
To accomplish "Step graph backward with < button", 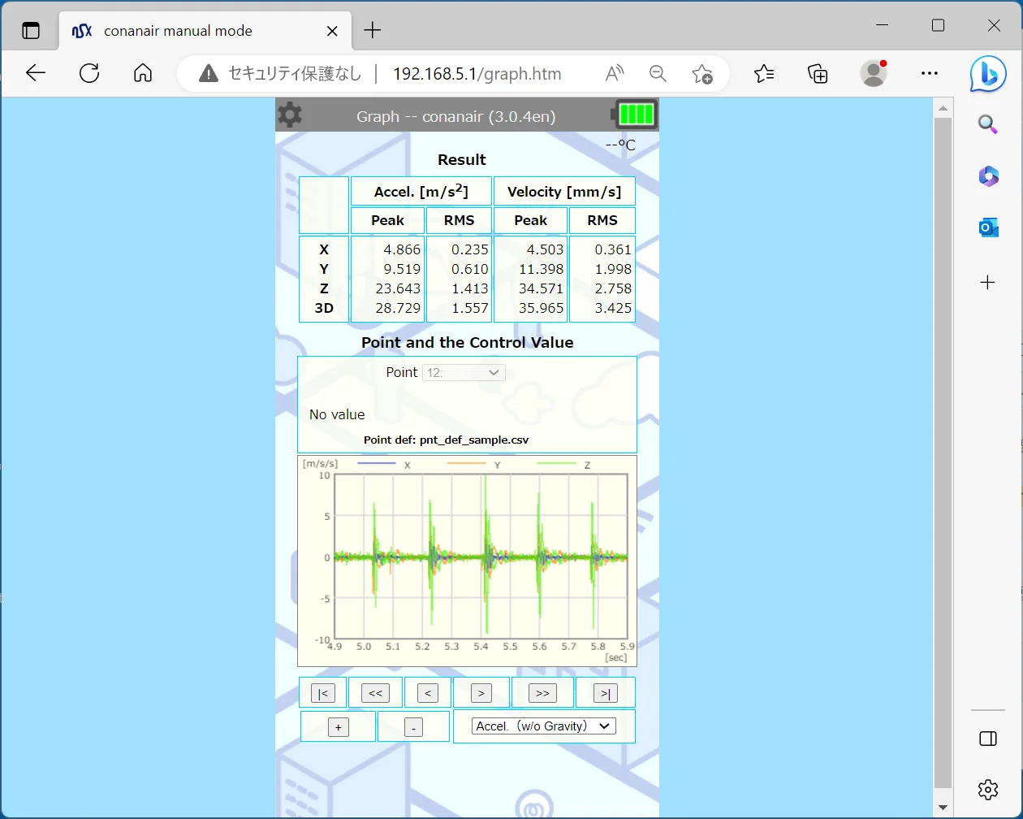I will pyautogui.click(x=427, y=693).
